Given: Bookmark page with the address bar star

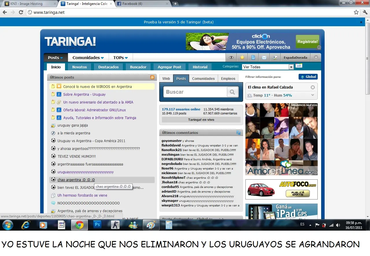Looking at the screenshot, I should click(x=356, y=12).
